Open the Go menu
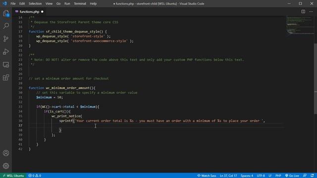The image size is (317, 178). click(x=58, y=3)
